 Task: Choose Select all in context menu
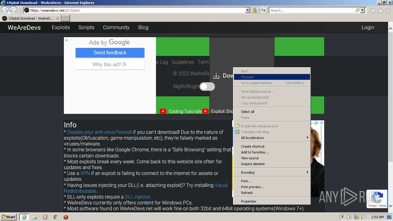pos(272,112)
